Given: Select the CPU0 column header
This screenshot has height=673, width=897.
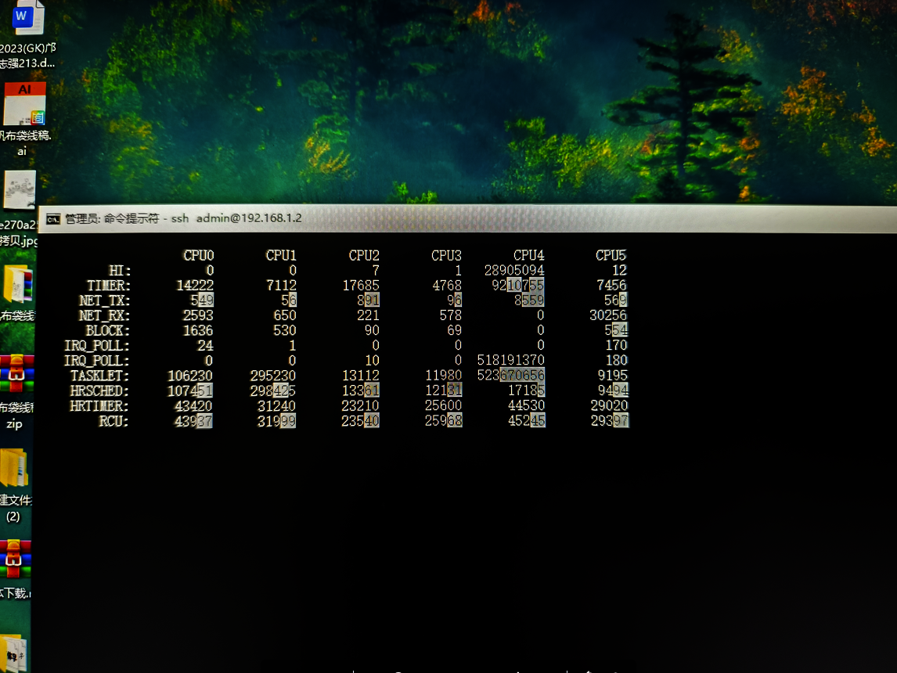Looking at the screenshot, I should click(199, 255).
